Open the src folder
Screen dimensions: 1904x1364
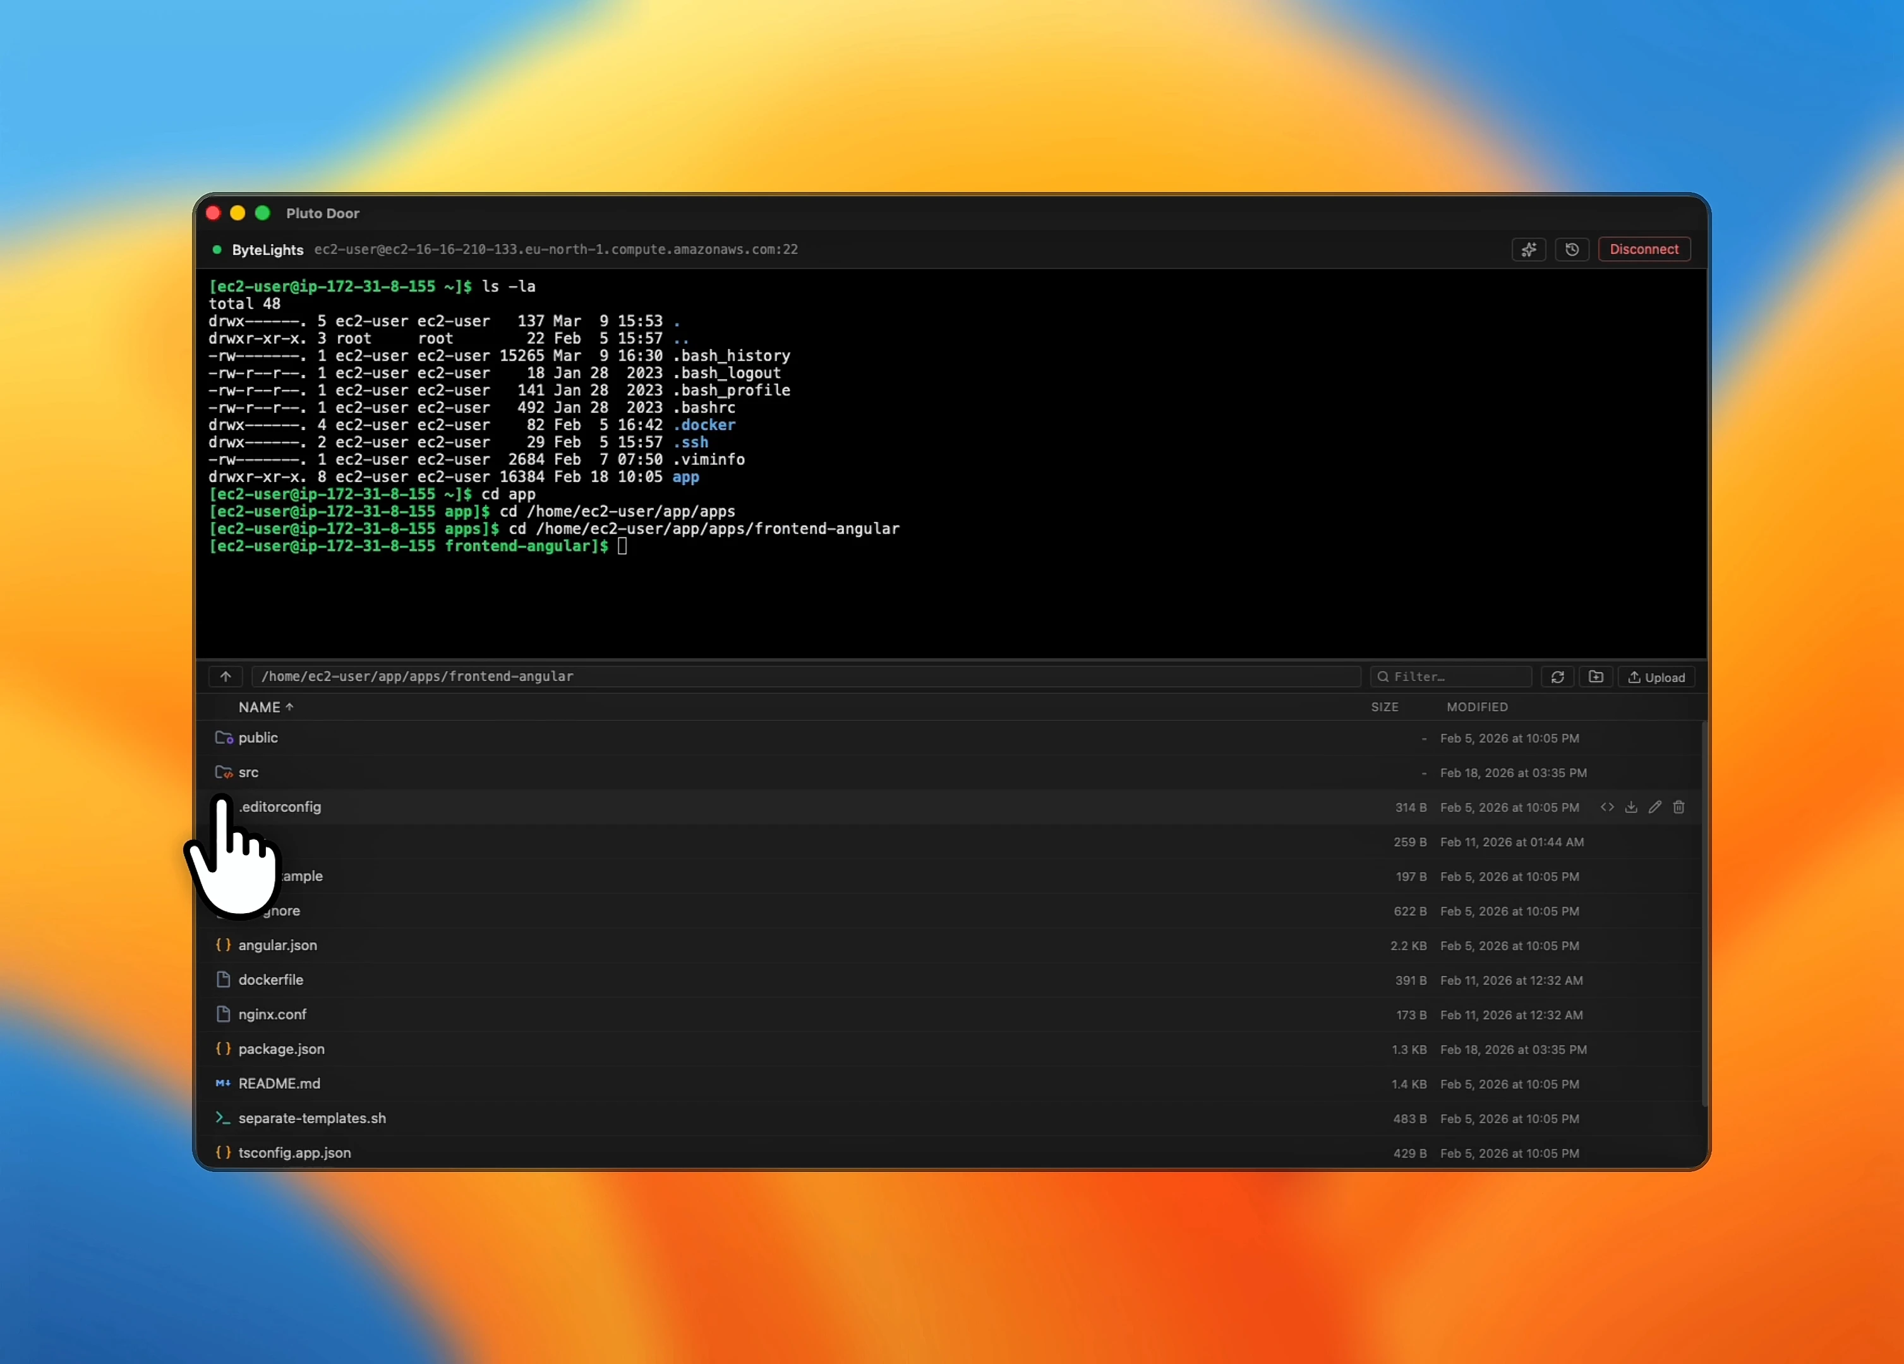coord(248,772)
